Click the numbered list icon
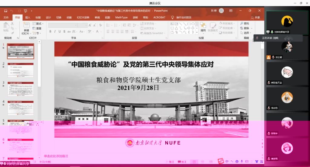The width and height of the screenshot is (310, 167). [x=116, y=25]
